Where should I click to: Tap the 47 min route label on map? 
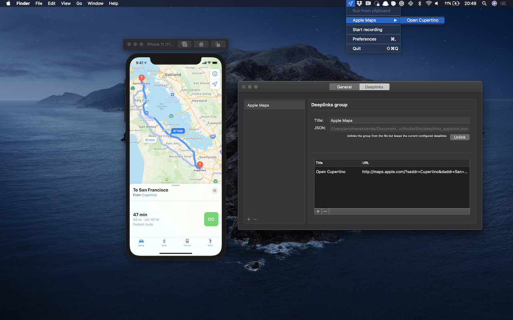(x=178, y=131)
